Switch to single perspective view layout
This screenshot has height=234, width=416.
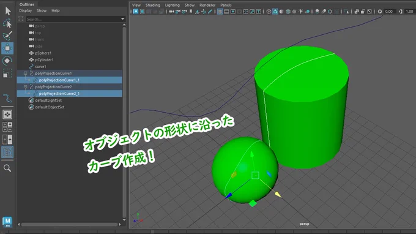click(7, 115)
